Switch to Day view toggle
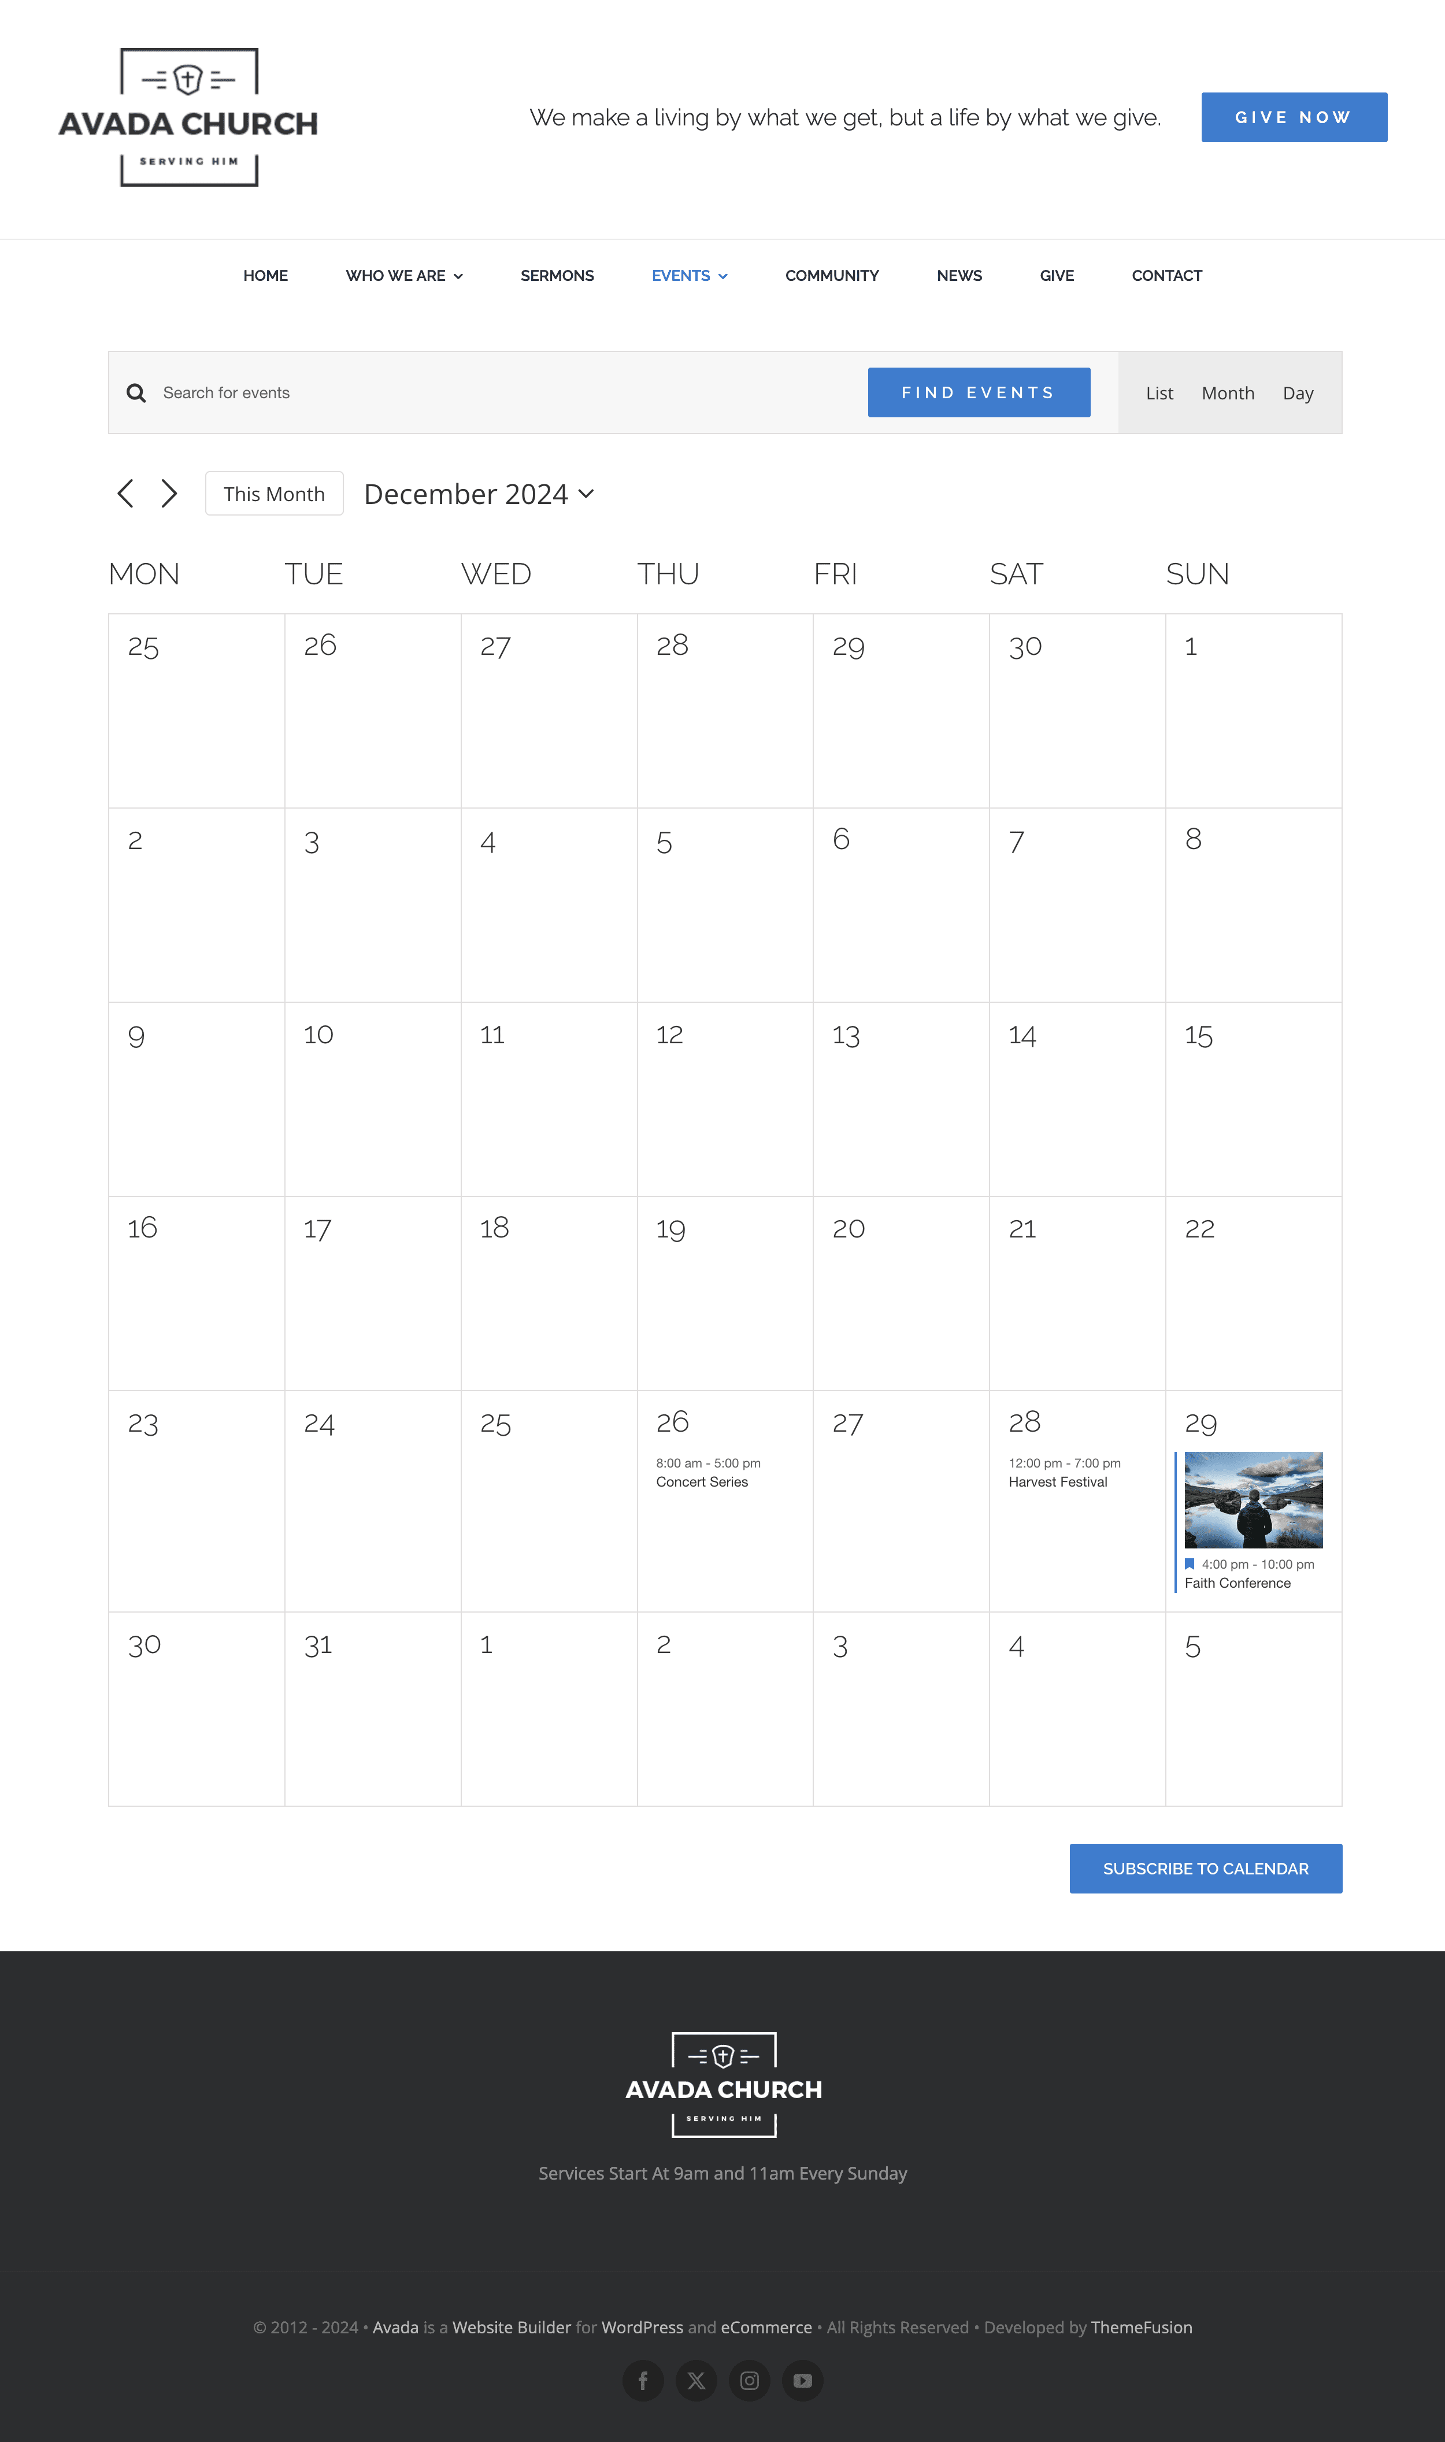 (x=1299, y=392)
